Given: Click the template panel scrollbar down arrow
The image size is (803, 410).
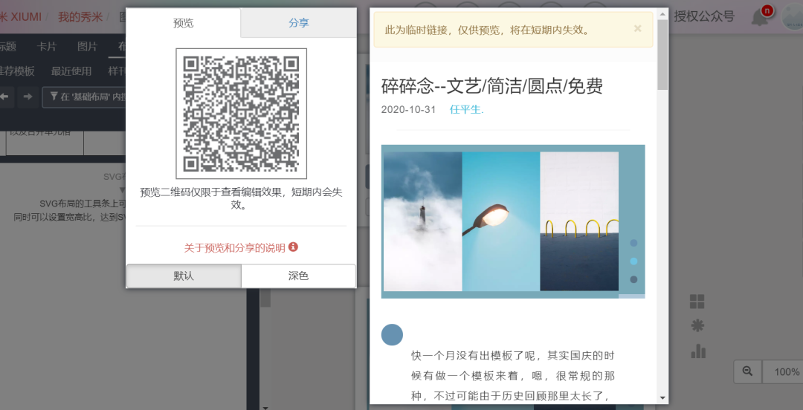Looking at the screenshot, I should [265, 407].
